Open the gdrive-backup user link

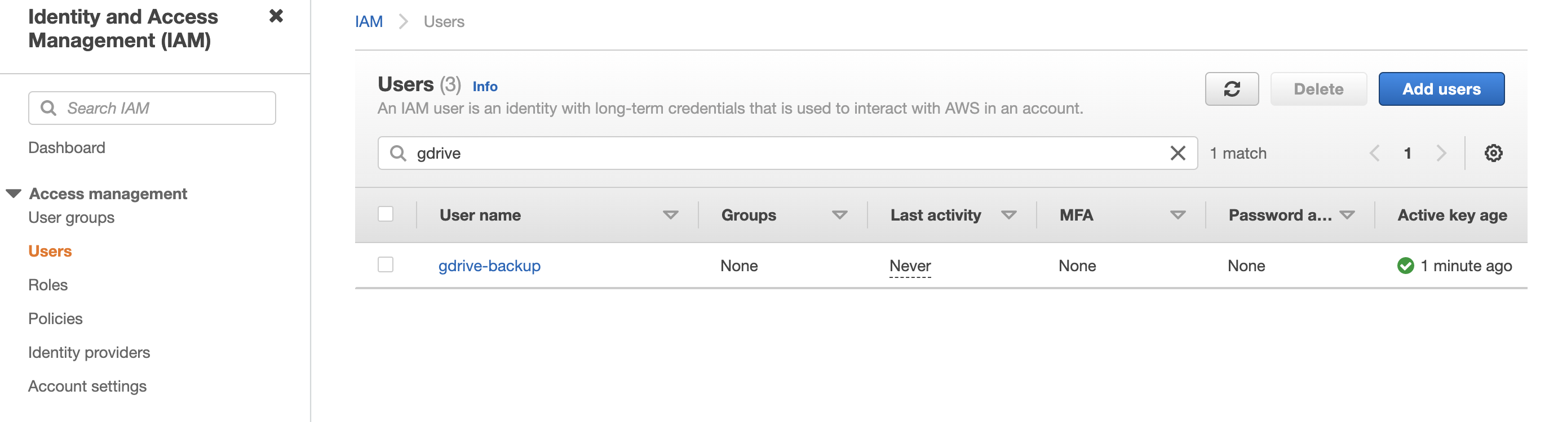[x=489, y=266]
